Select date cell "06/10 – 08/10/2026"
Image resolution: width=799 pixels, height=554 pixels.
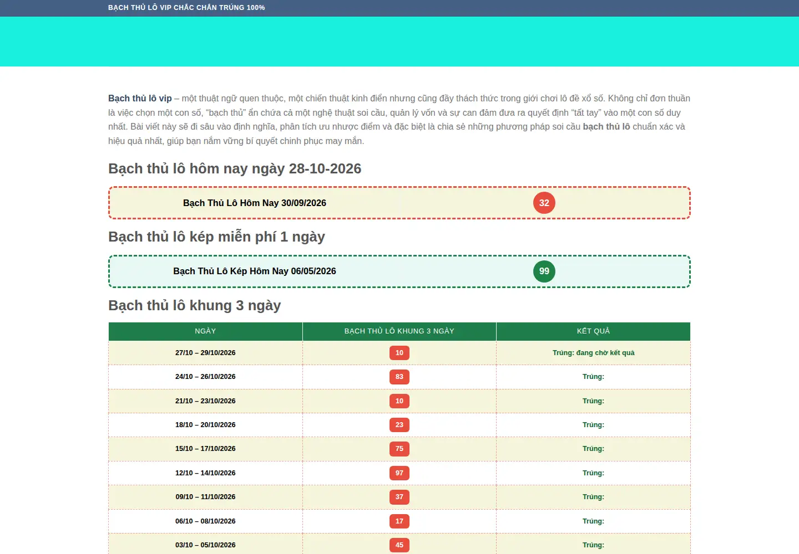[x=205, y=521]
